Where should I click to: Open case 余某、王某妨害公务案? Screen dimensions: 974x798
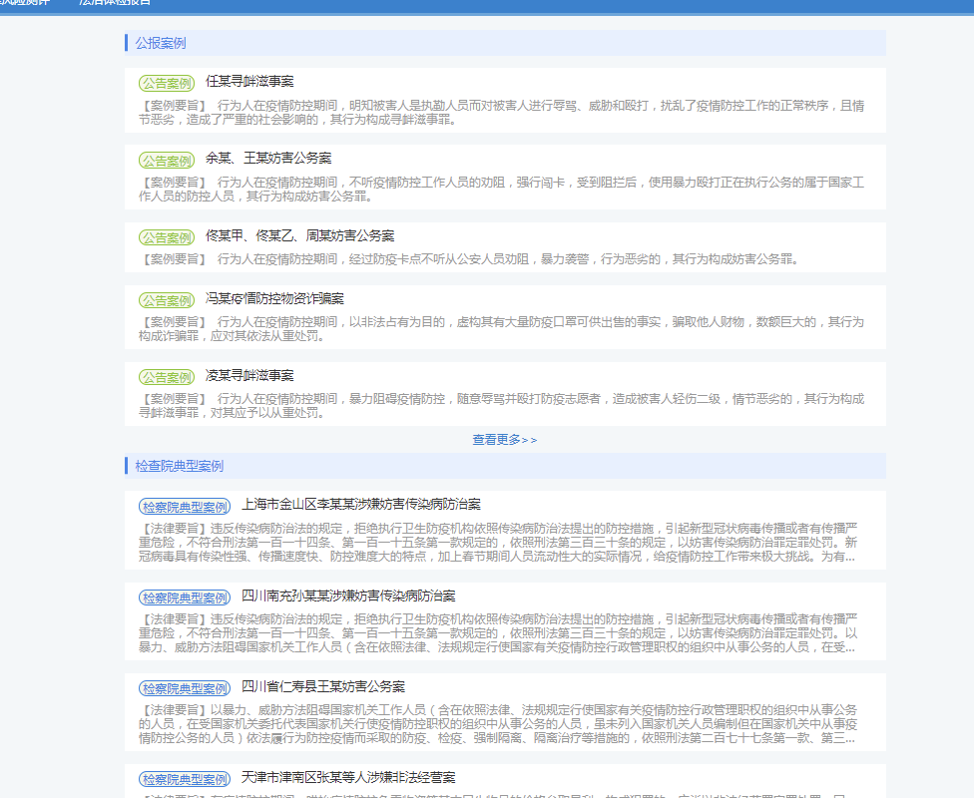coord(268,159)
